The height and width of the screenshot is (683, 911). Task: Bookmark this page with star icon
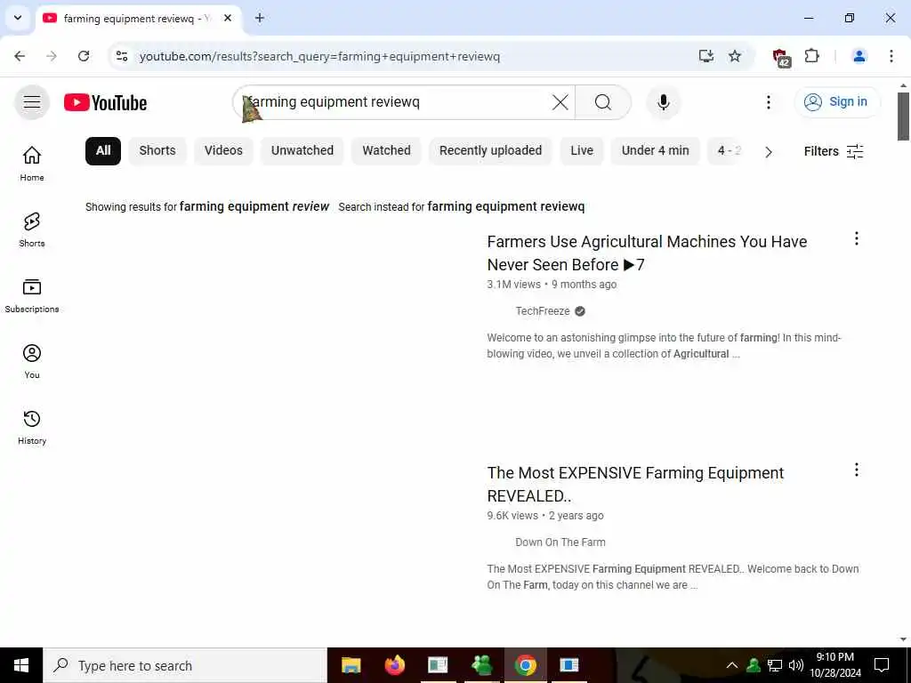click(735, 56)
